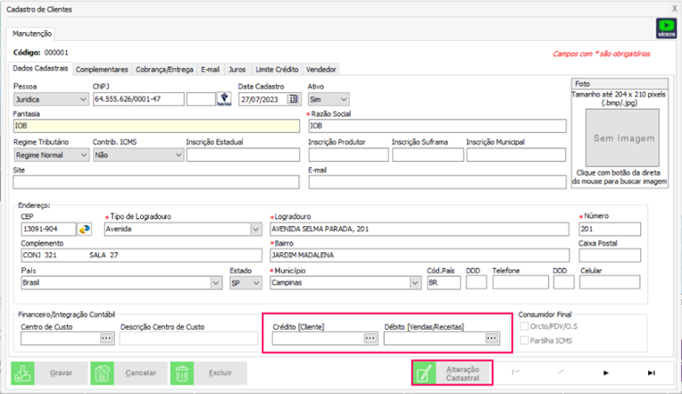This screenshot has height=394, width=682.
Task: Open Crédito [Cliente] lookup ellipsis button
Action: point(370,339)
